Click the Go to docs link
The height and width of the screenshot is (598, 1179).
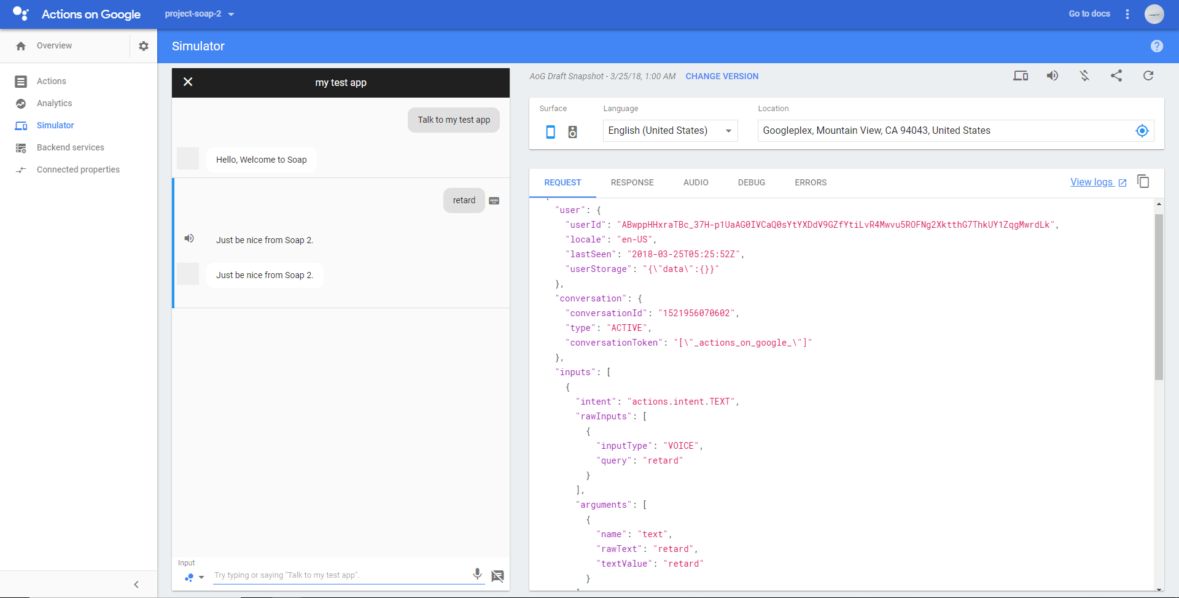[1089, 14]
